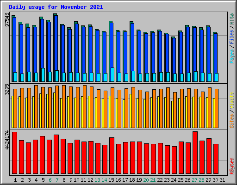
Task: Click the 3295 middle chart scale value
Action: click(7, 89)
